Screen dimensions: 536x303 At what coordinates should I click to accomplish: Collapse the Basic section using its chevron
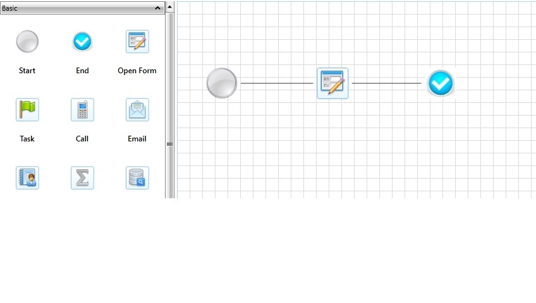(157, 8)
